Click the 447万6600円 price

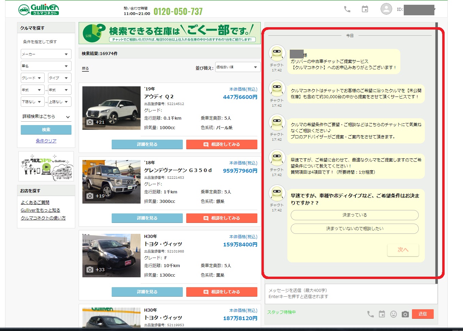tap(240, 97)
